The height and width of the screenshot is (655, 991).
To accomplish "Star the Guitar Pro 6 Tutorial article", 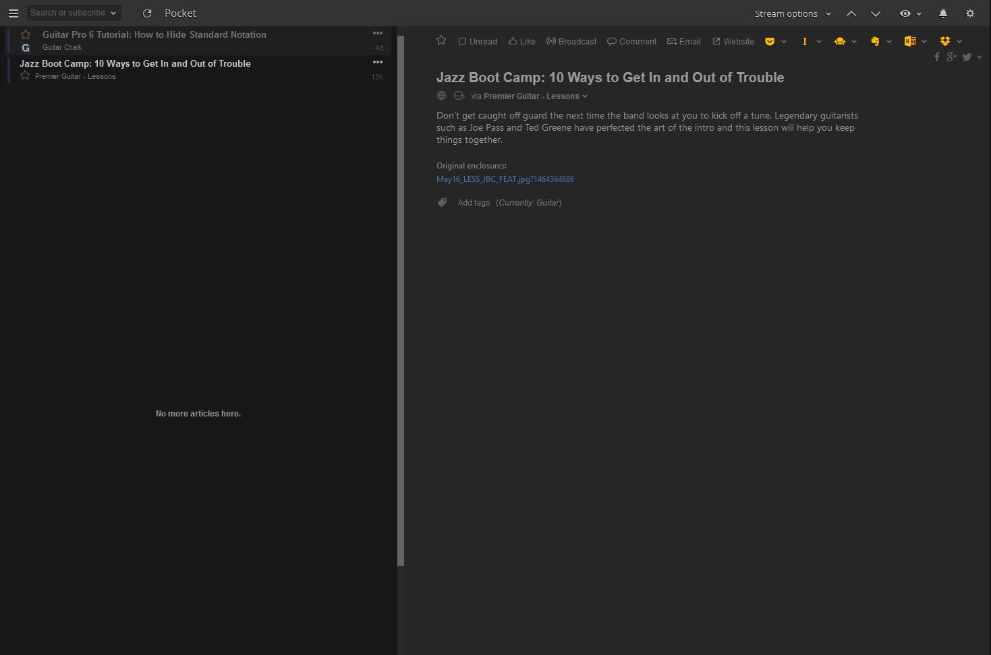I will pos(26,34).
